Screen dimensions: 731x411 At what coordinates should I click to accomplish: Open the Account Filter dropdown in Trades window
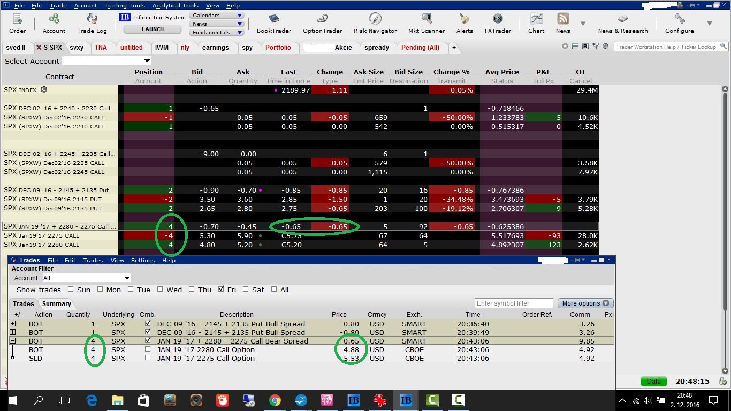pyautogui.click(x=86, y=278)
